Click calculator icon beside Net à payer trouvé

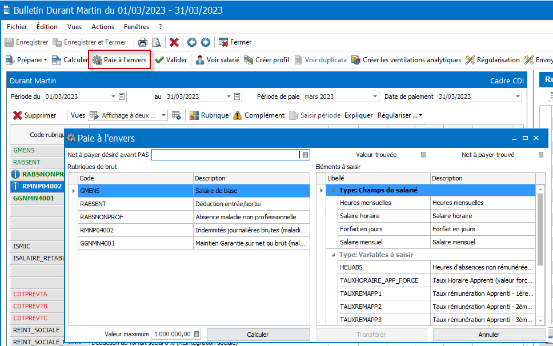[541, 155]
